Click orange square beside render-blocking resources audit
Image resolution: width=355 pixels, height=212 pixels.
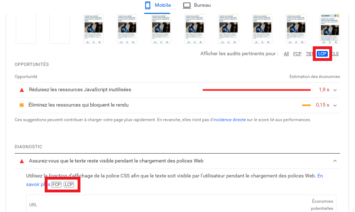21,105
